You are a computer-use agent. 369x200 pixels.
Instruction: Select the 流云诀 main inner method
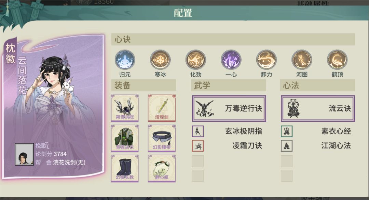[318, 108]
